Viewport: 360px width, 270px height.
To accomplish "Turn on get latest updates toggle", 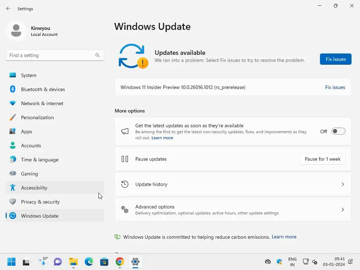I will [339, 131].
